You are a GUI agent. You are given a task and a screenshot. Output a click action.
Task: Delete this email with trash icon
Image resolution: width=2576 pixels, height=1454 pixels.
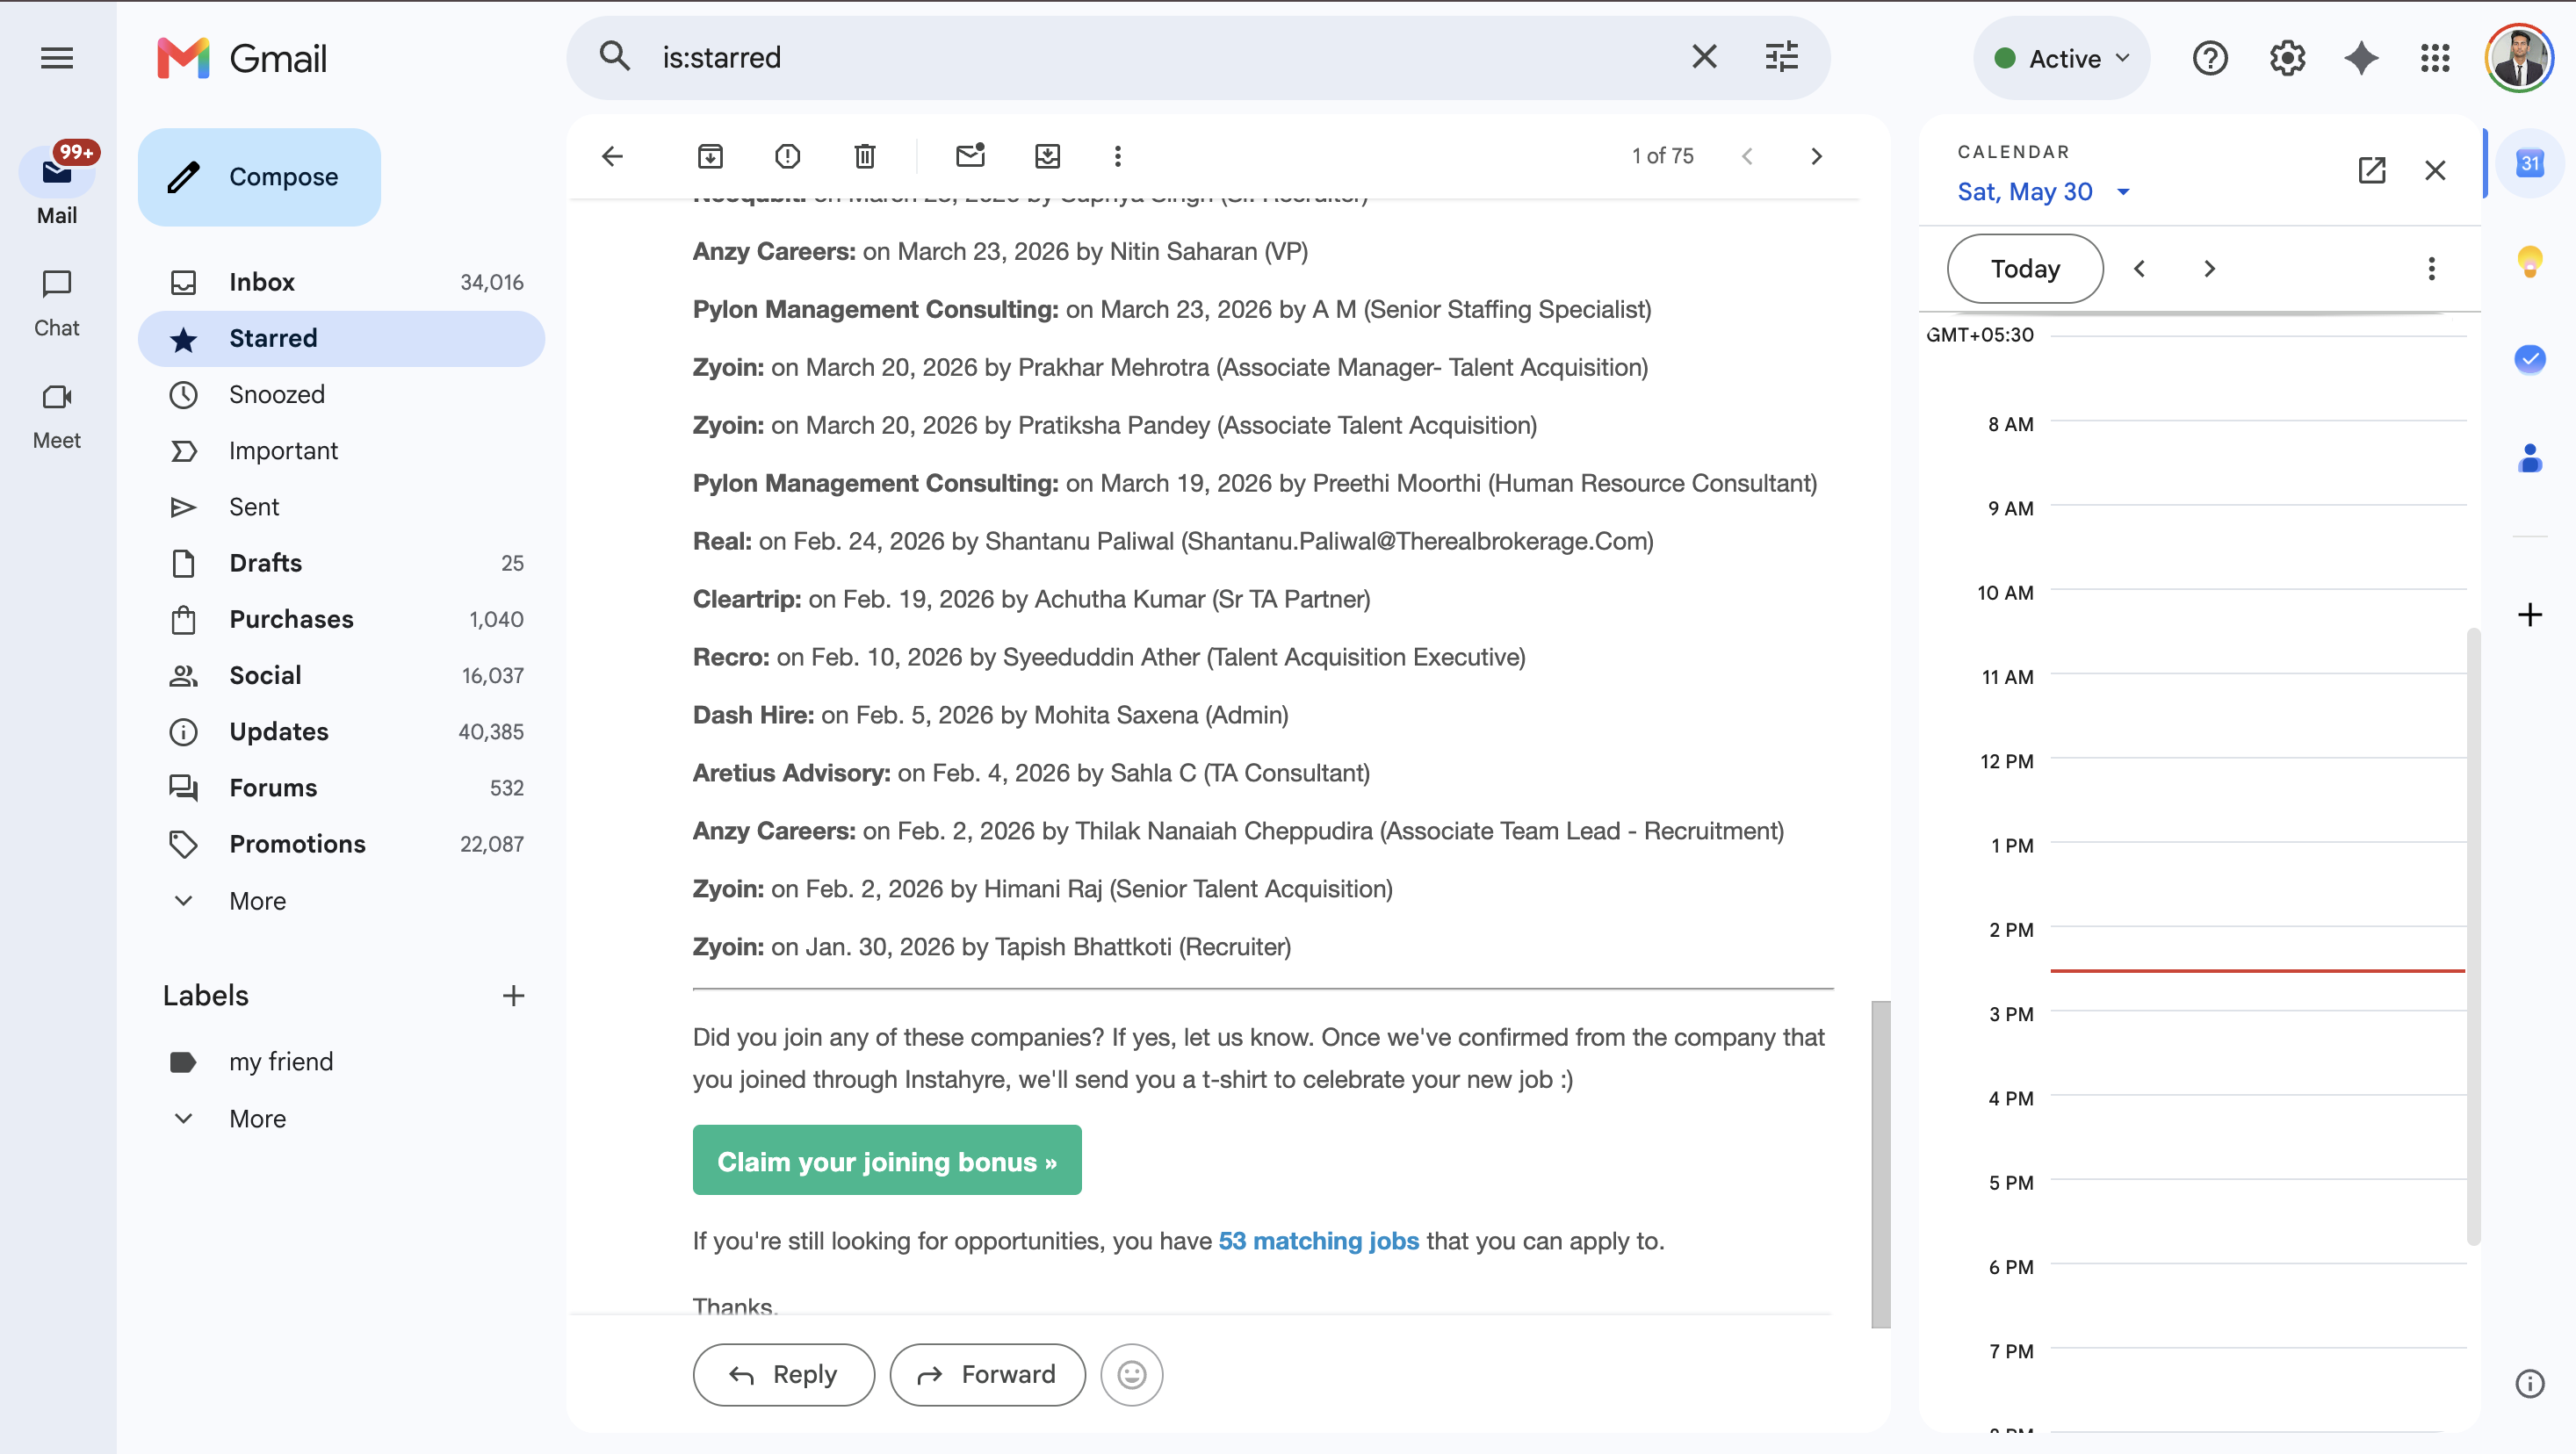[865, 156]
